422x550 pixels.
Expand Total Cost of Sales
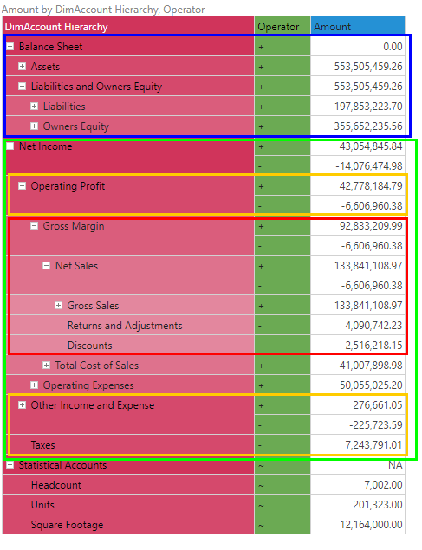point(46,366)
